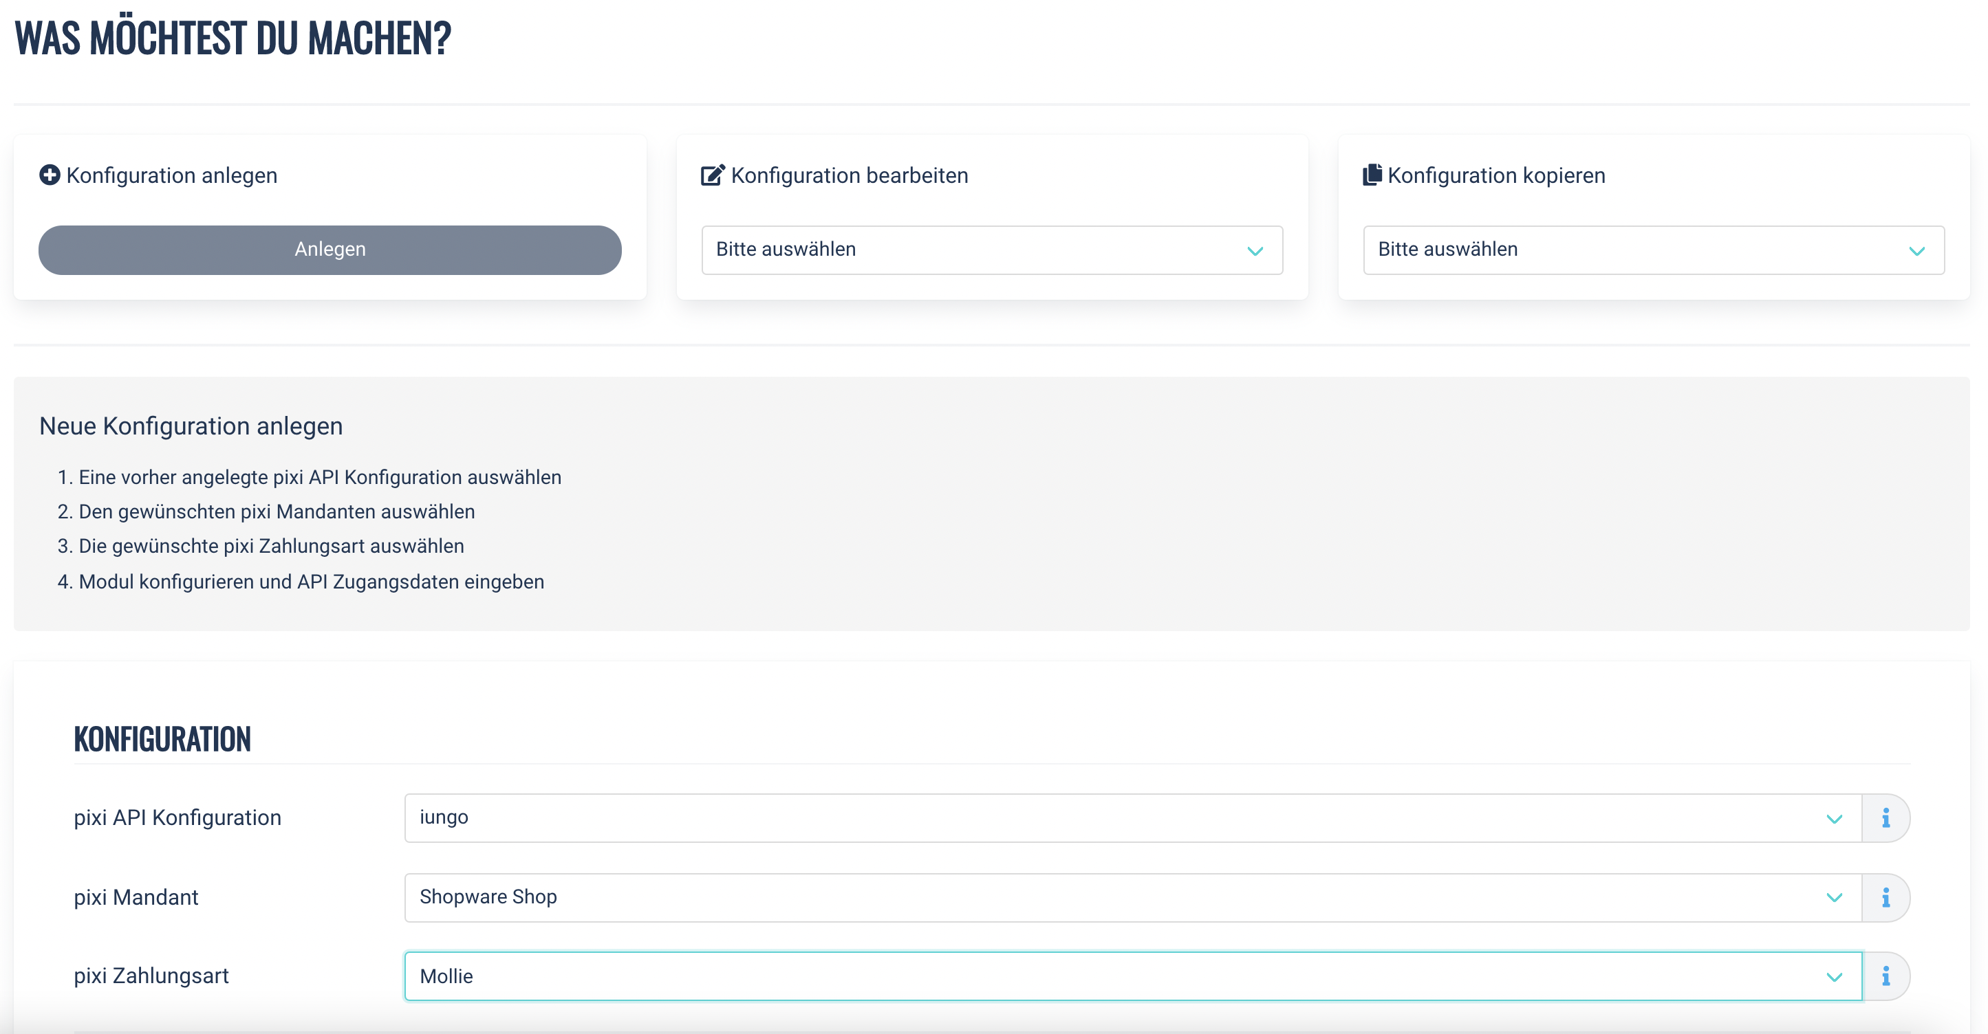Viewport: 1988px width, 1034px height.
Task: Show info for pixi Zahlungsart
Action: [1886, 976]
